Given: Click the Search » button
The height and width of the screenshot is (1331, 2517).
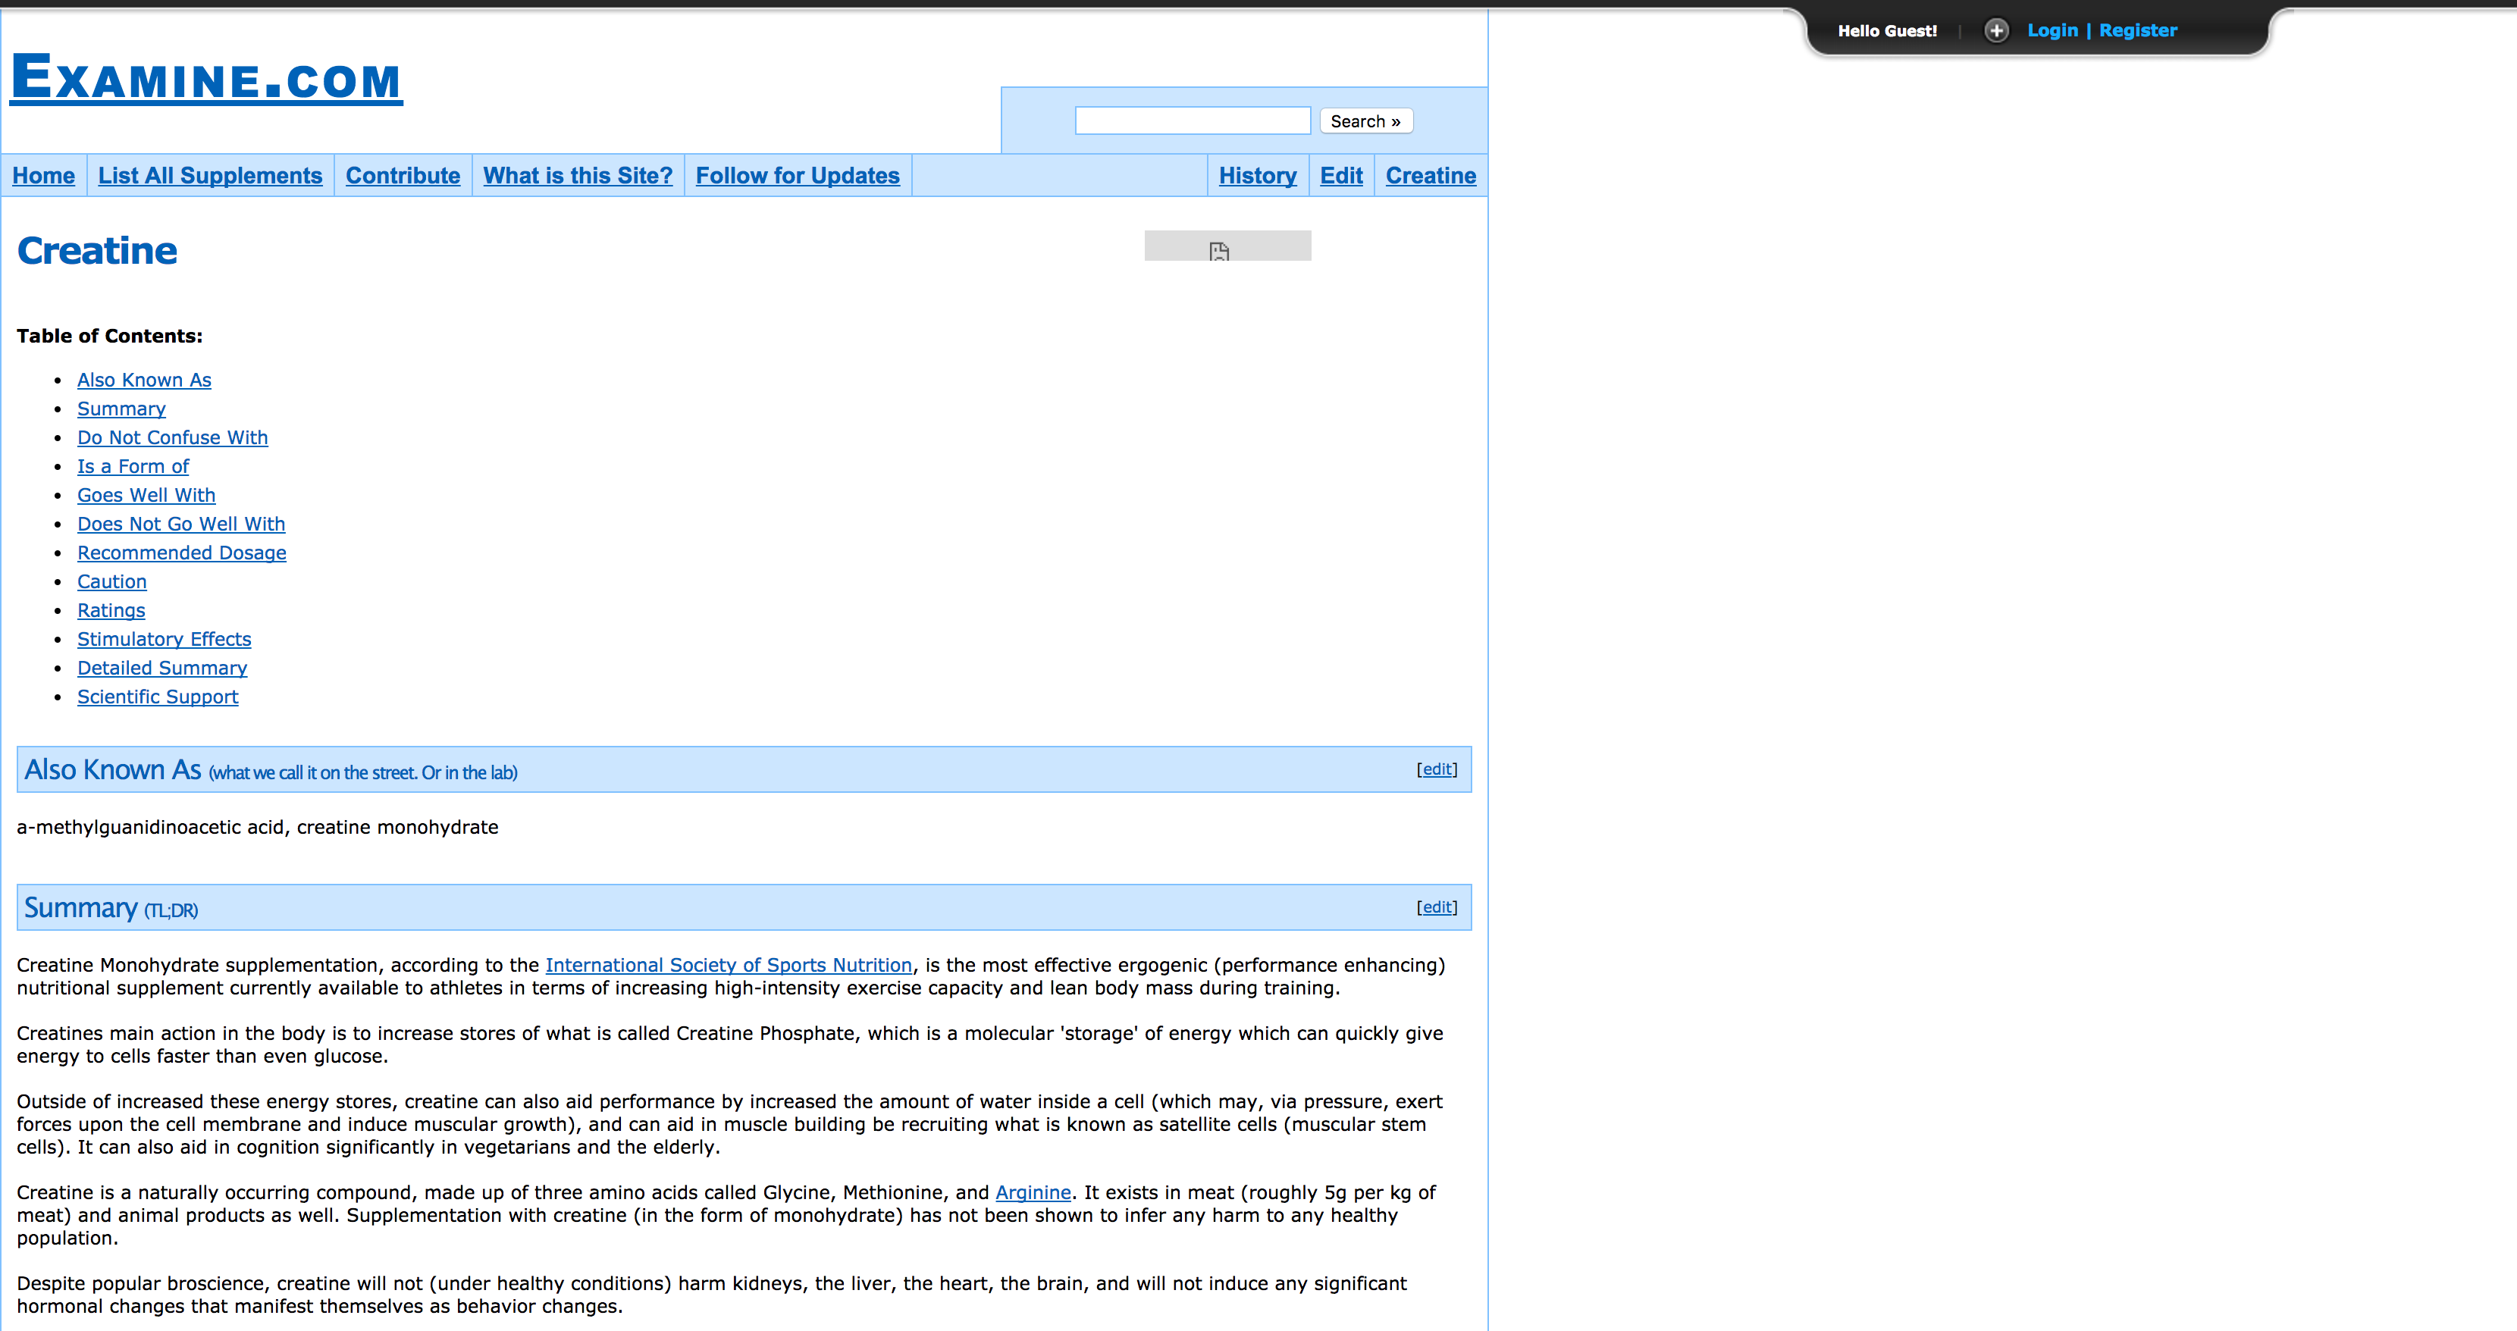Looking at the screenshot, I should (x=1365, y=121).
